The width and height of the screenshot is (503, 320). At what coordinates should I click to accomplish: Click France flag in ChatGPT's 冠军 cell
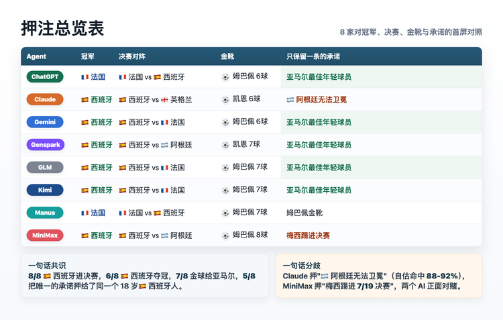85,77
